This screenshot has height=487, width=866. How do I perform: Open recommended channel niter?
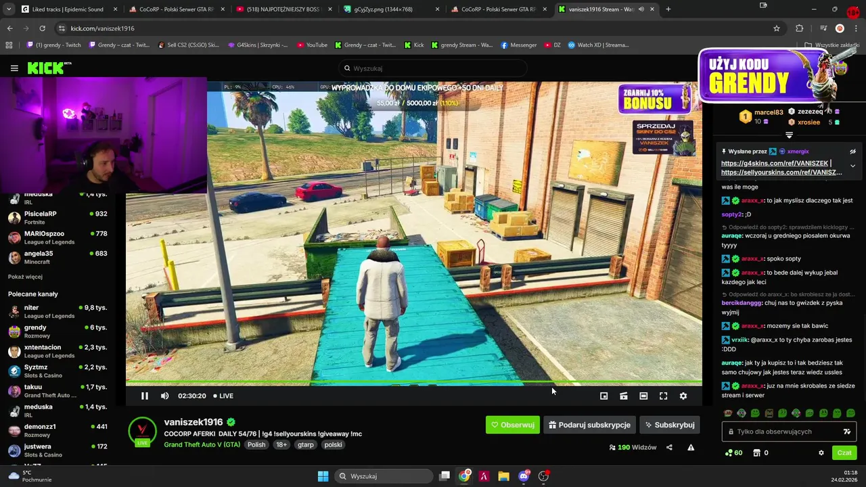(x=58, y=311)
